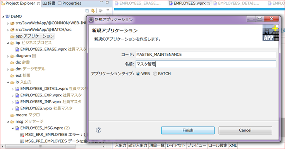The image size is (285, 149).
Task: Switch to the 辞書 view tab
Action: point(49,3)
